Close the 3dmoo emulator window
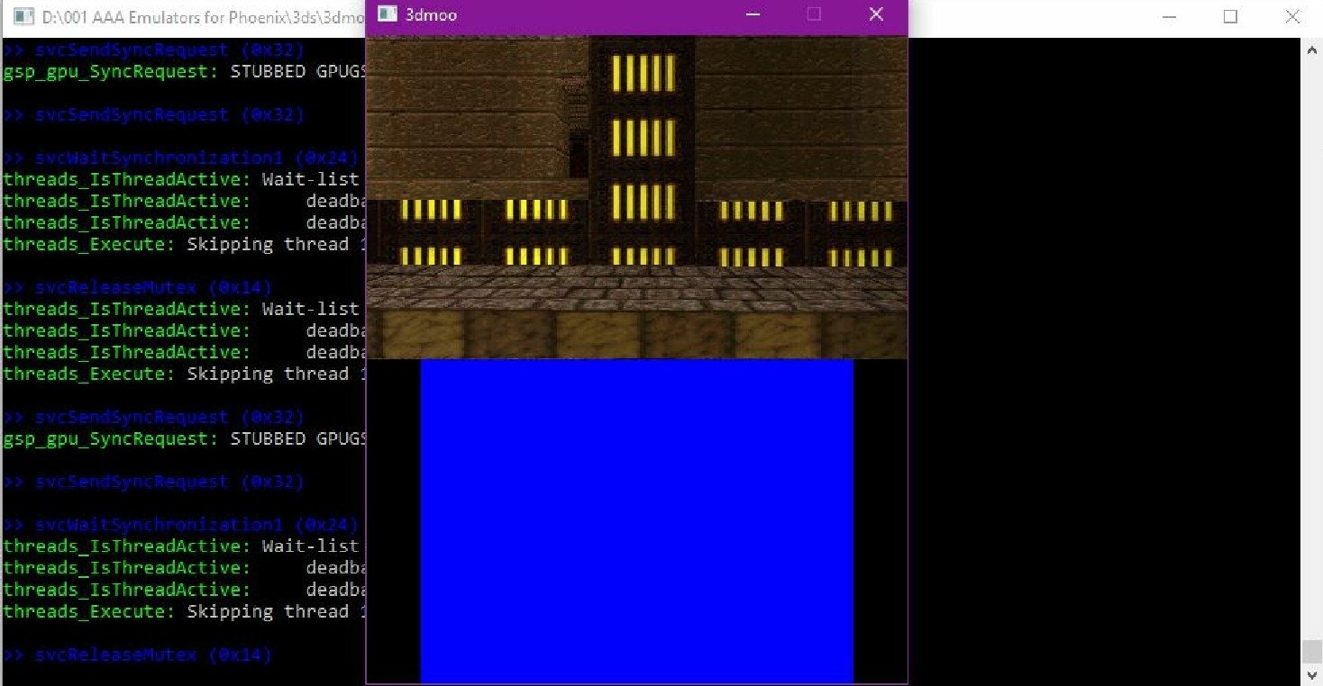This screenshot has height=686, width=1323. [x=876, y=14]
